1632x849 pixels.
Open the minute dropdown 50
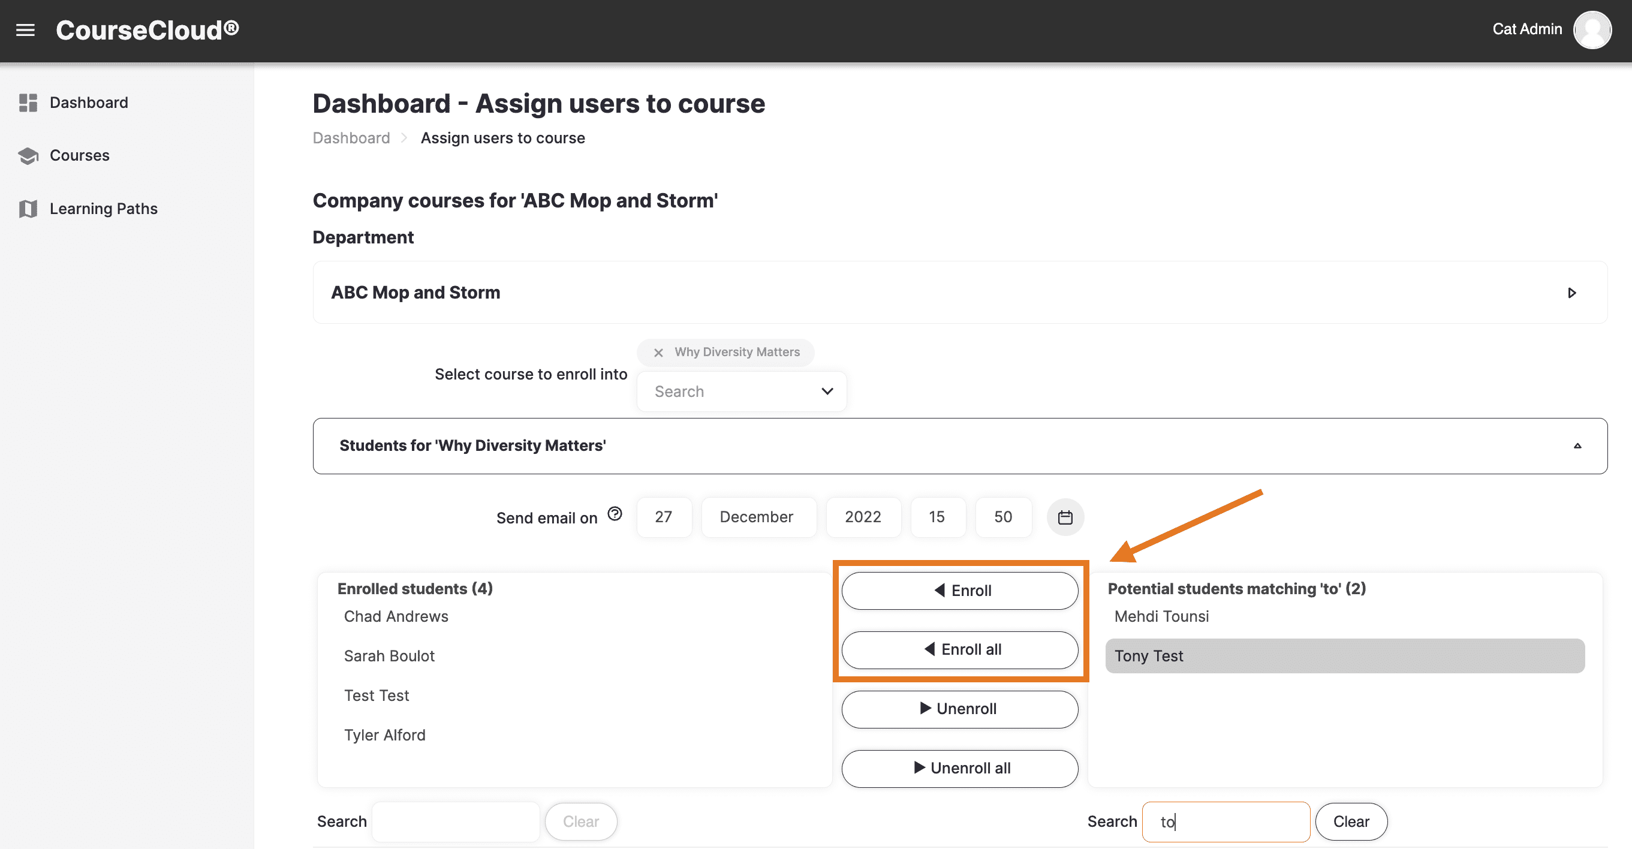pos(1004,517)
